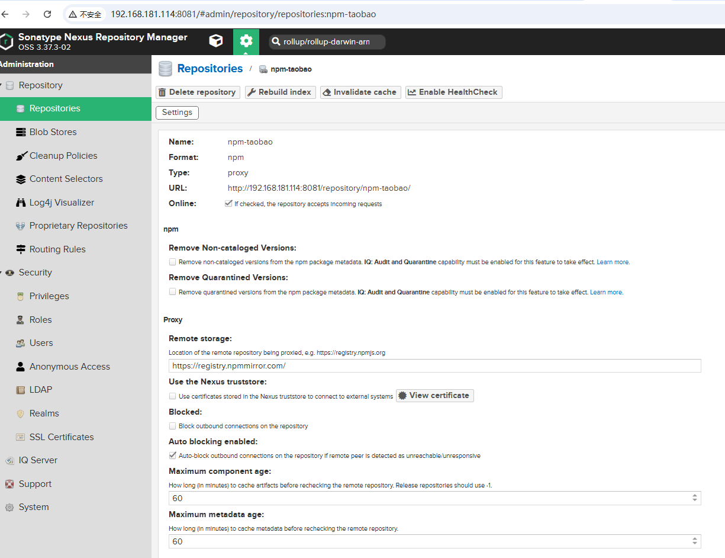Viewport: 725px width, 558px height.
Task: Click the Administration gear icon
Action: tap(246, 41)
